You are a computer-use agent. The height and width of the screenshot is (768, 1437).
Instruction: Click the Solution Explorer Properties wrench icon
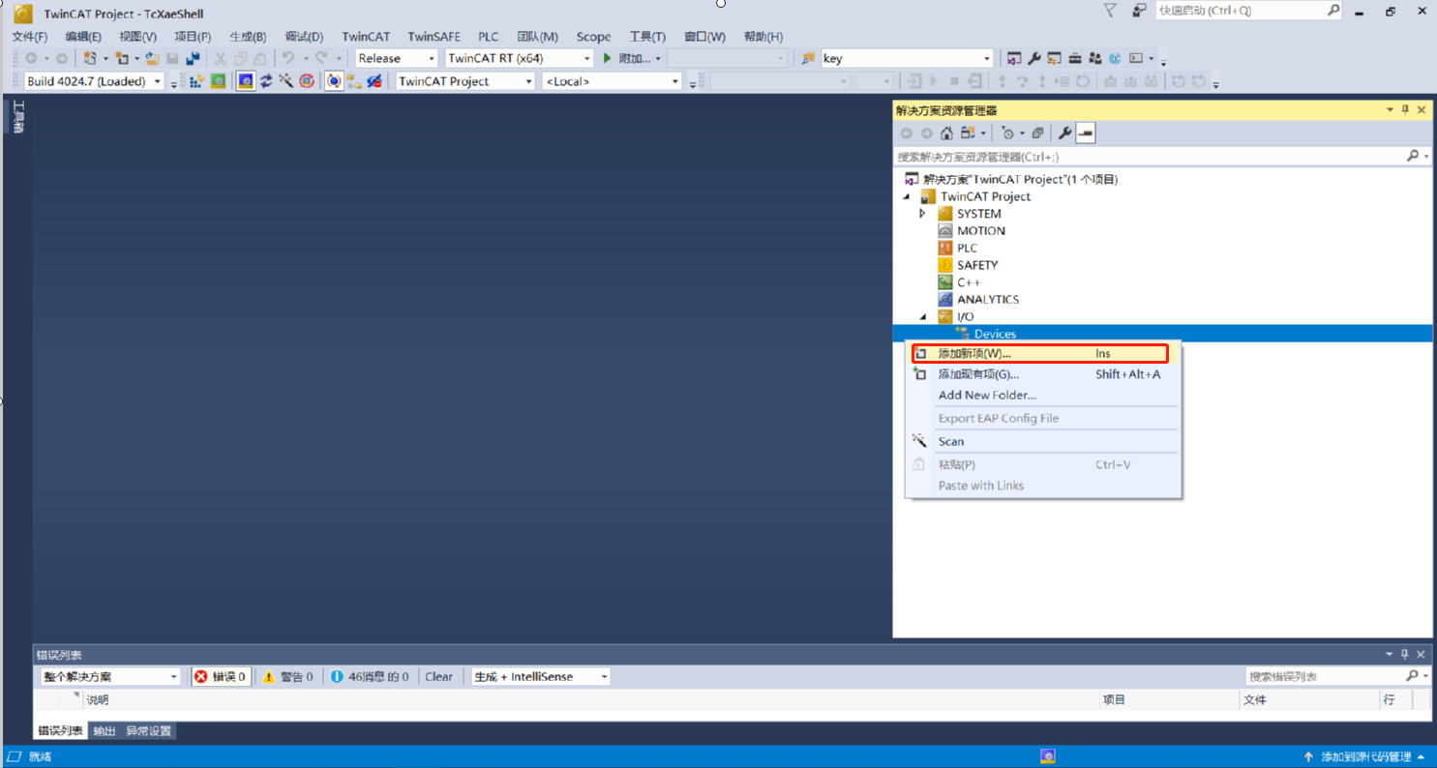coord(1064,133)
